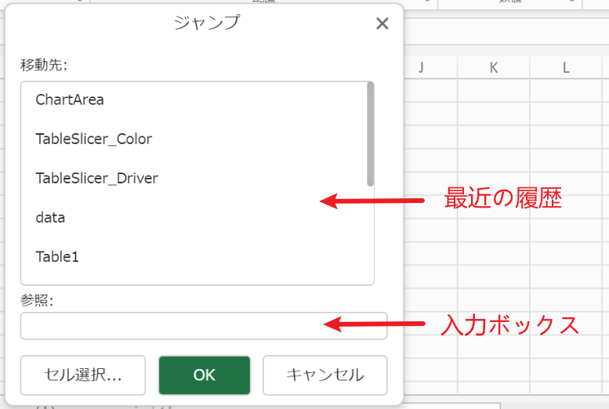Select column K header
609x409 pixels.
[x=494, y=67]
